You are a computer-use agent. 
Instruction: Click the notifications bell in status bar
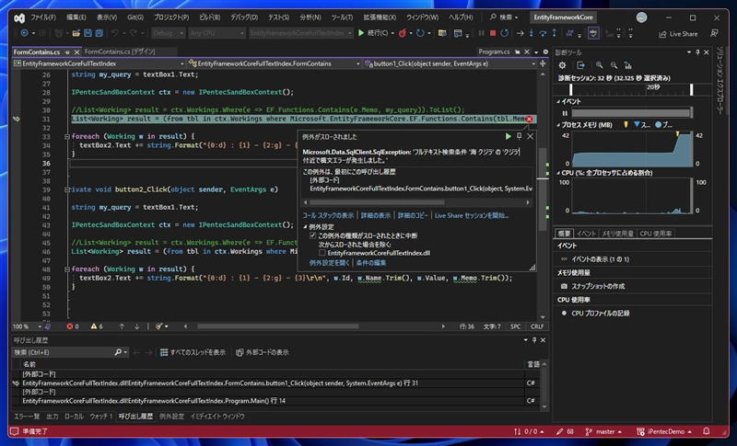click(707, 431)
